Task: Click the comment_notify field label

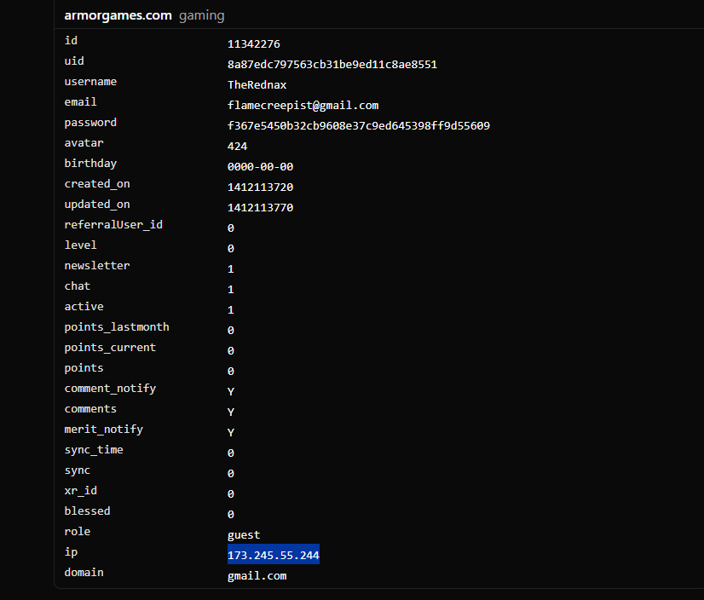Action: (x=110, y=389)
